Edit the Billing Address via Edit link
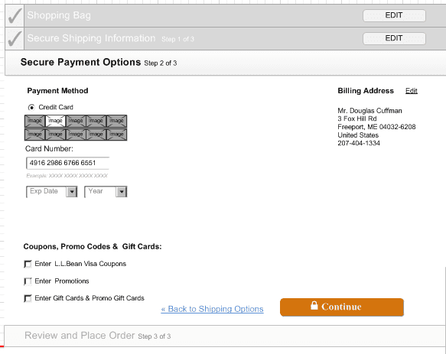The height and width of the screenshot is (354, 446). click(x=412, y=91)
